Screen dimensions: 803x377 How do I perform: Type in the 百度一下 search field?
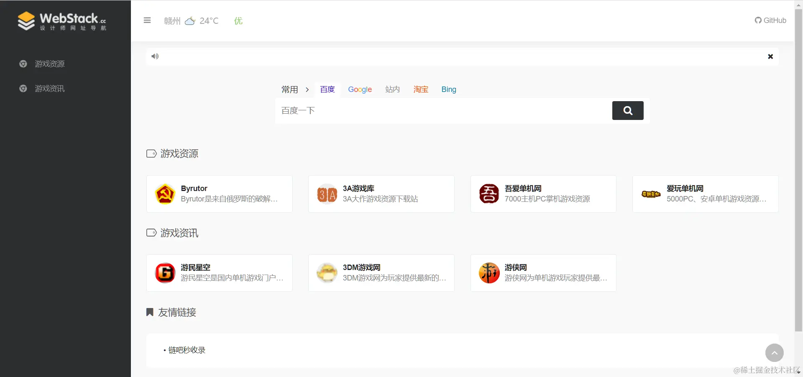click(443, 110)
